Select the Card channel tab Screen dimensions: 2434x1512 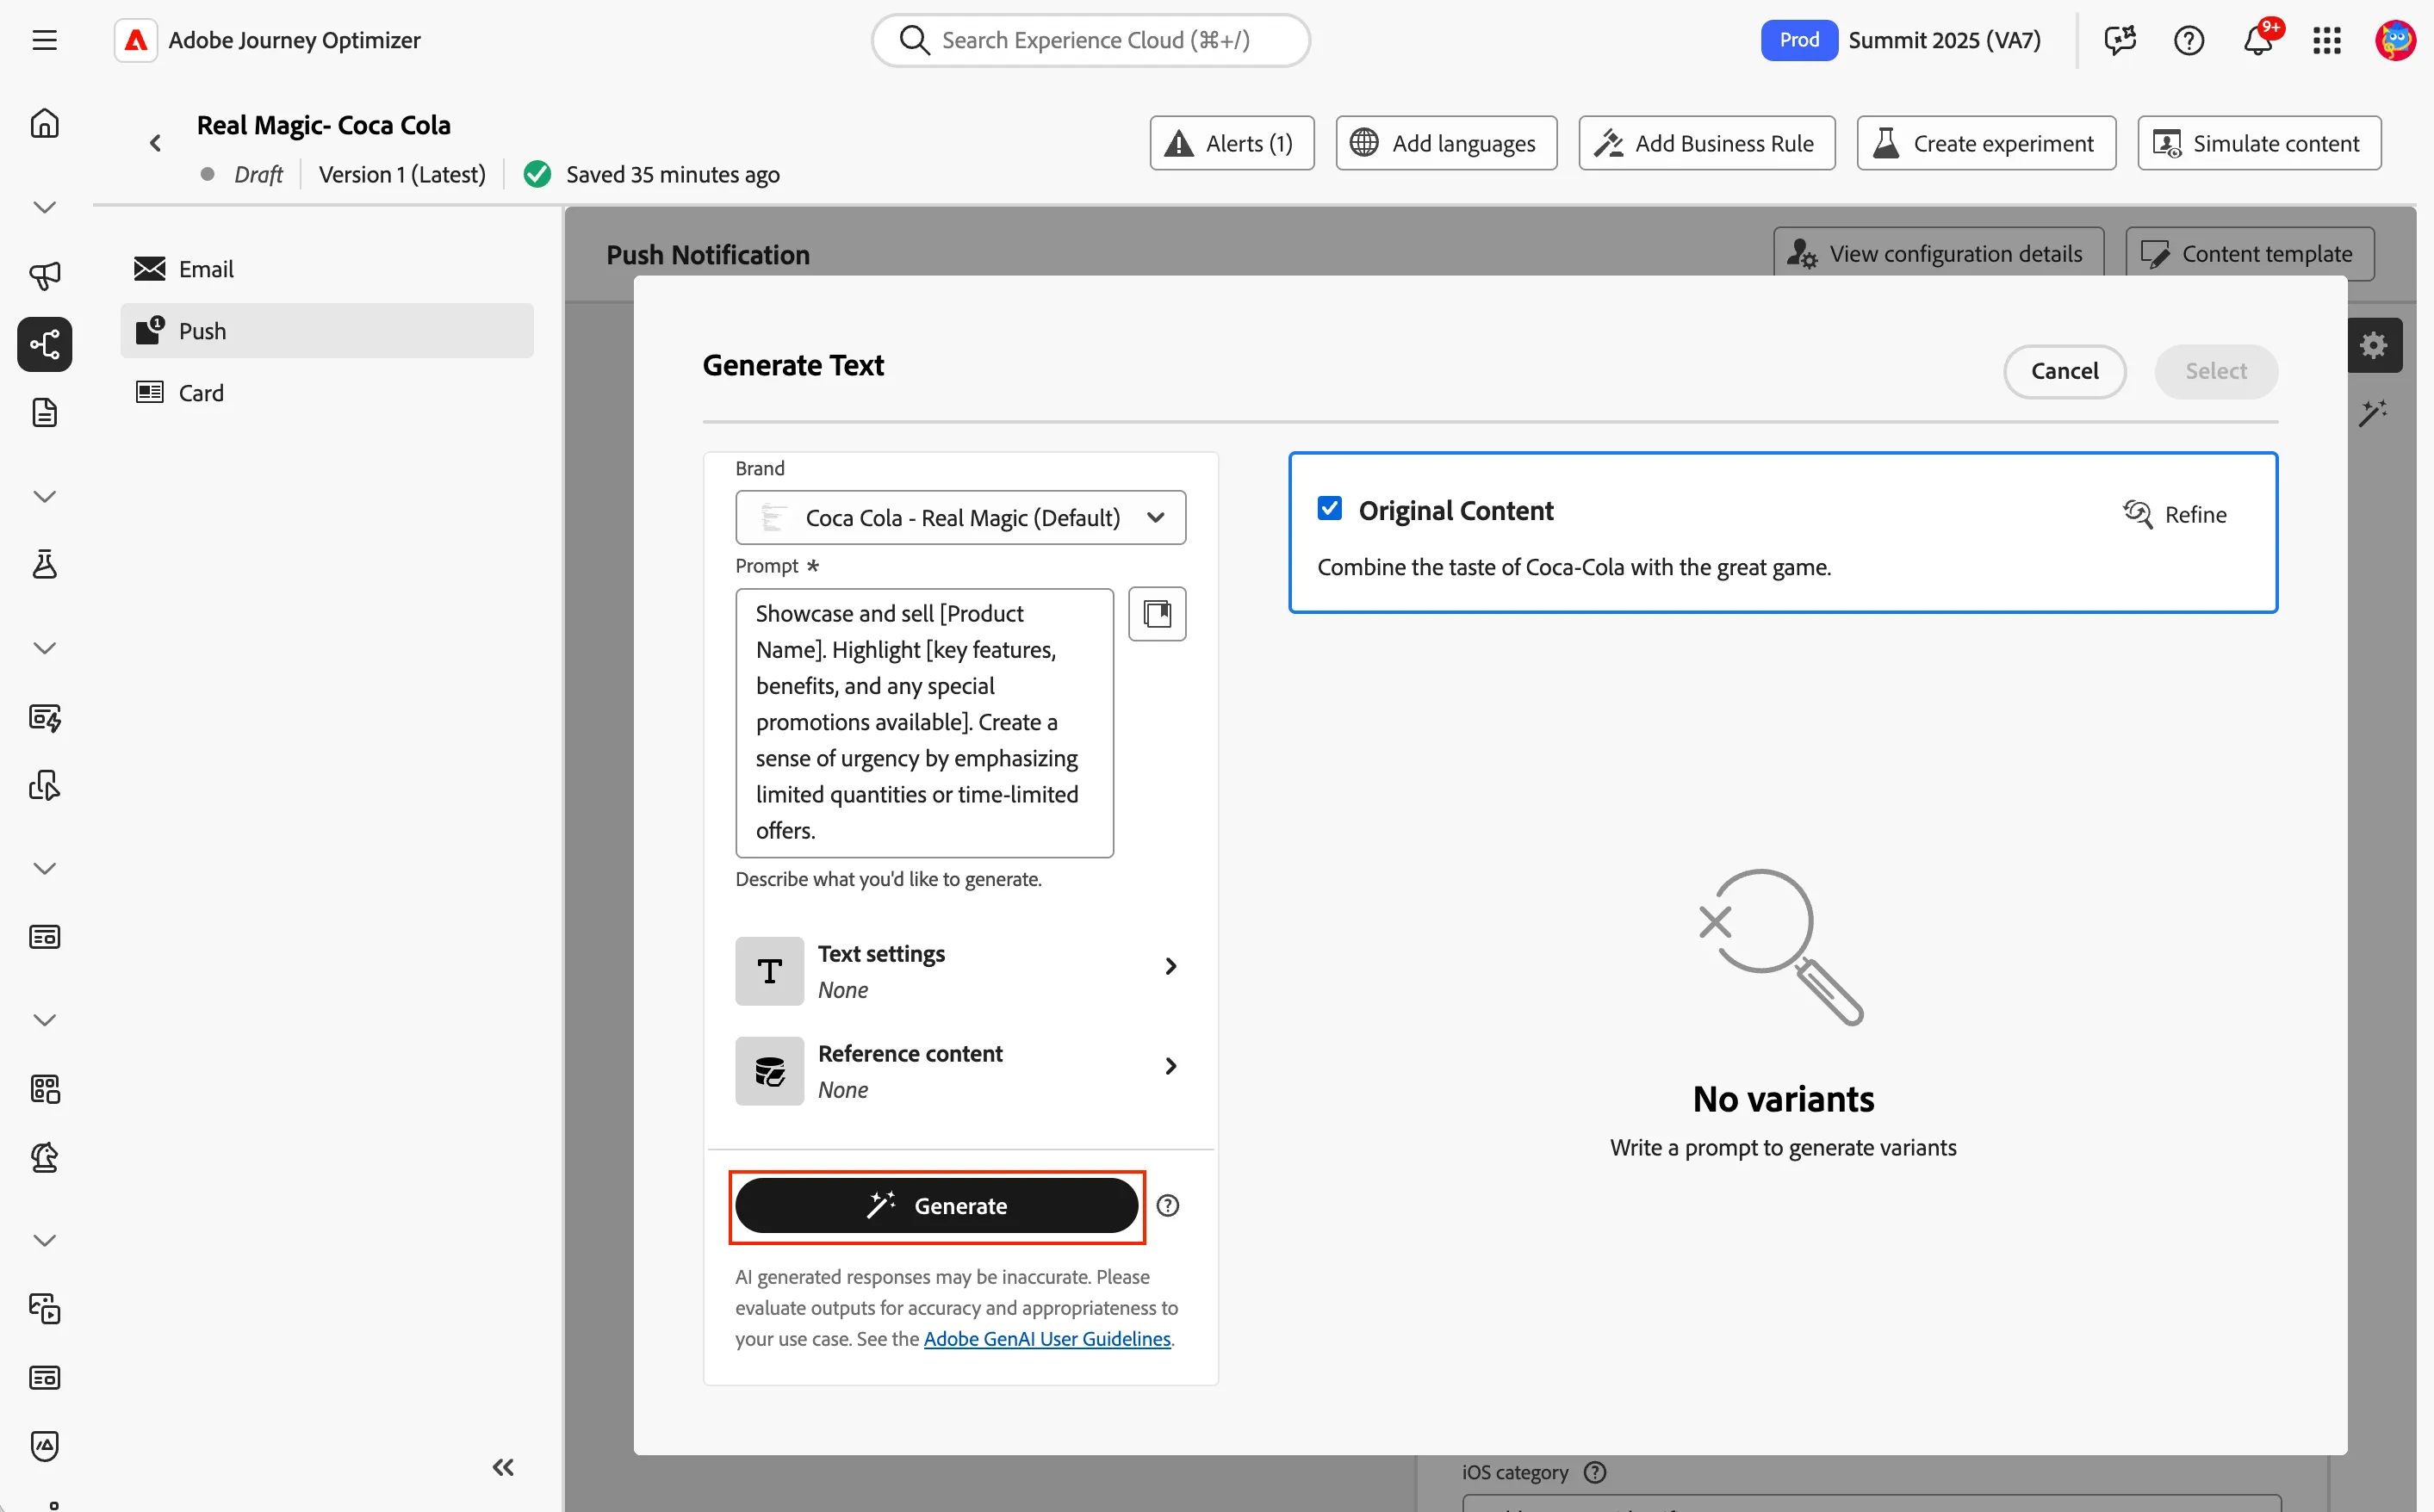pyautogui.click(x=327, y=393)
